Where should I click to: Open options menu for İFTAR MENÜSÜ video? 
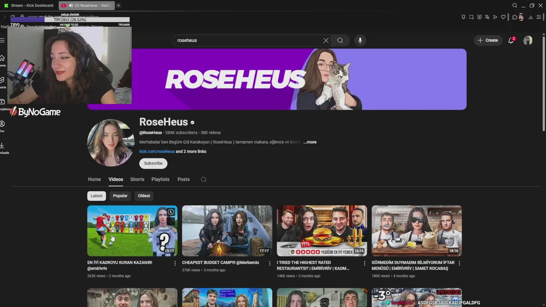(x=459, y=264)
